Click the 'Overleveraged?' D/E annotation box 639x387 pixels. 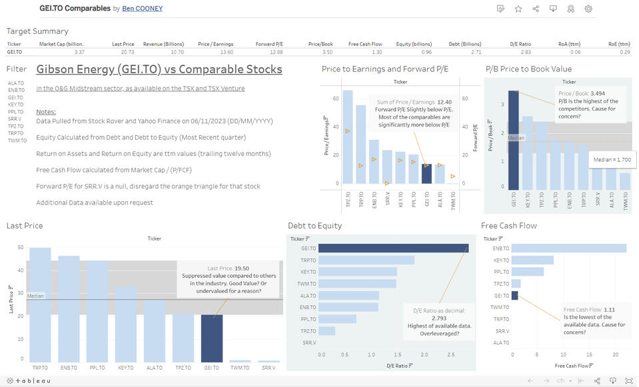click(439, 322)
